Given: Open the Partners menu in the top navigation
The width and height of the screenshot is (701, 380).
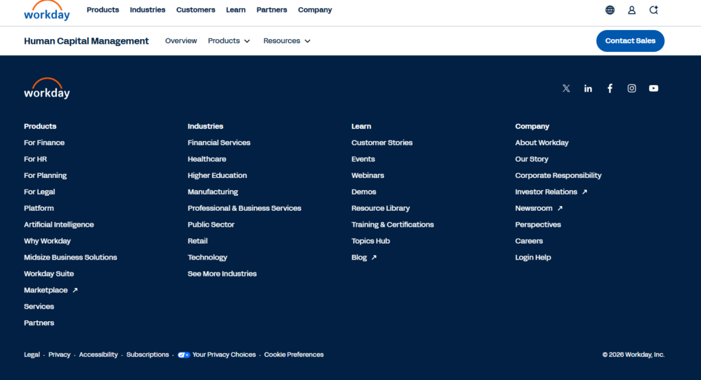Looking at the screenshot, I should [x=272, y=10].
